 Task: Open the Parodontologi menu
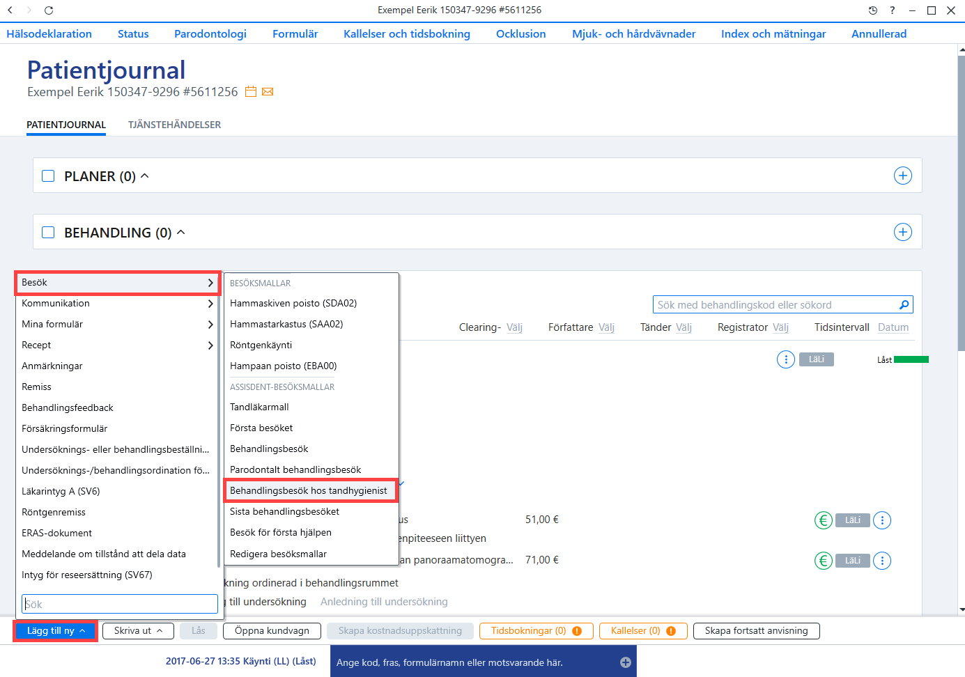click(x=210, y=33)
